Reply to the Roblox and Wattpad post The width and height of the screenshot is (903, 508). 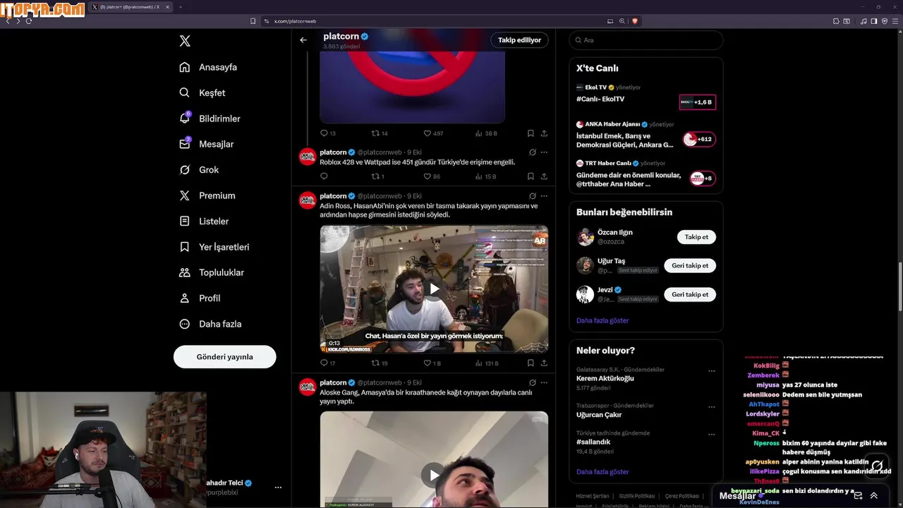point(325,176)
